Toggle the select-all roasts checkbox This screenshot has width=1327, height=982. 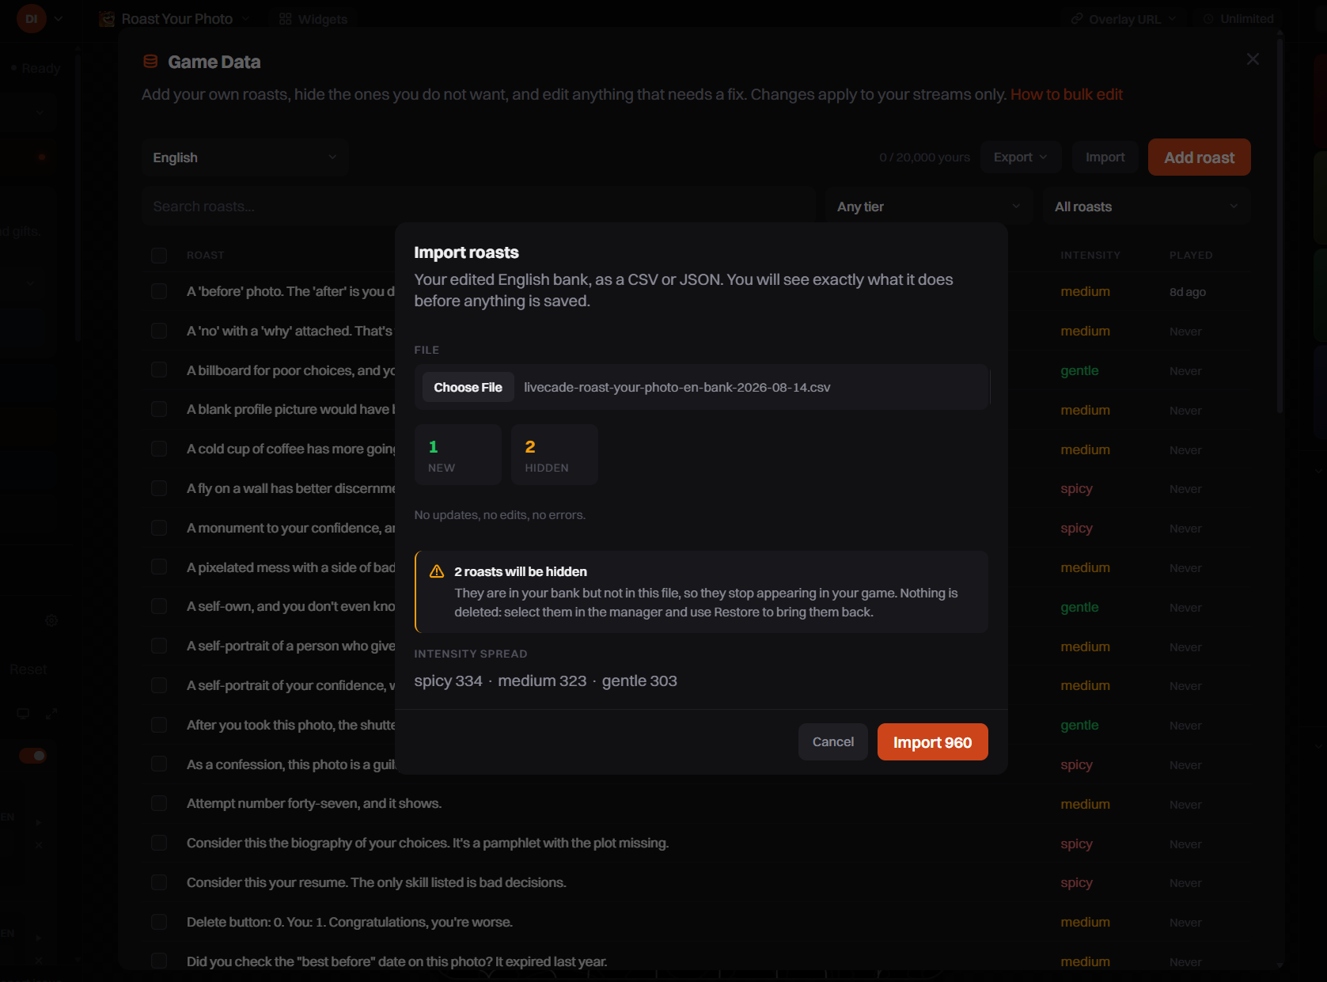(x=159, y=255)
